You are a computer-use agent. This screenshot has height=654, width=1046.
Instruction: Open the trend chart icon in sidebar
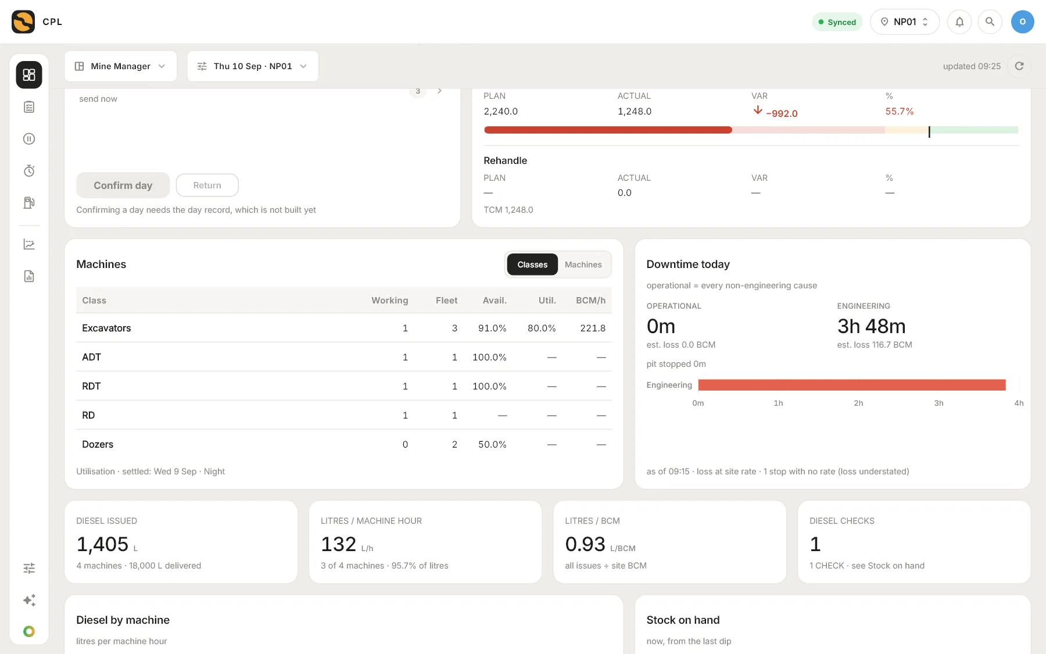(29, 244)
